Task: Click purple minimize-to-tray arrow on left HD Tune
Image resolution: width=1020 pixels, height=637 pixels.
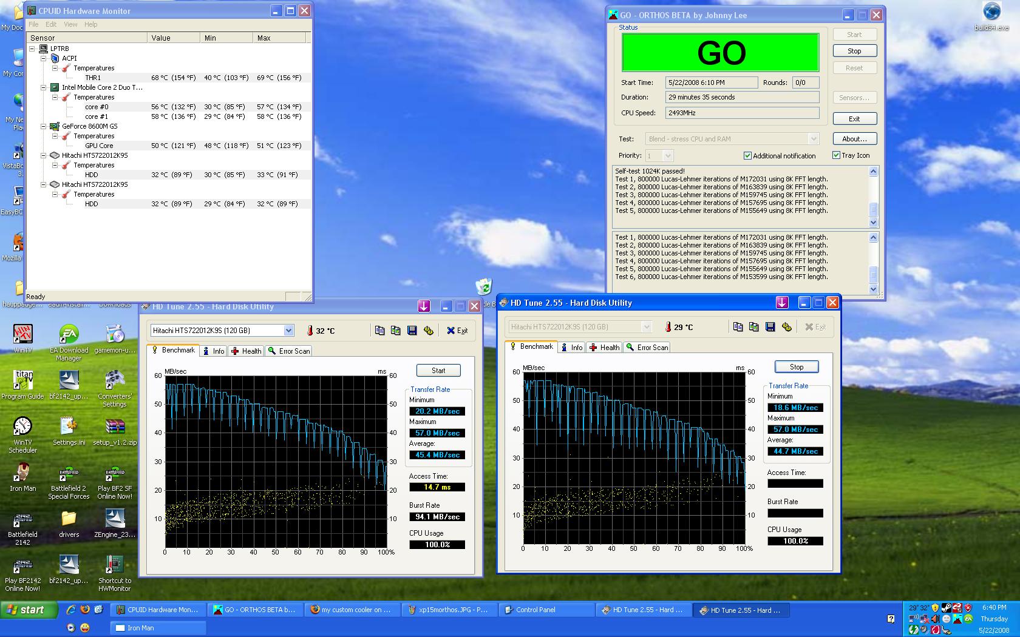Action: pos(424,306)
